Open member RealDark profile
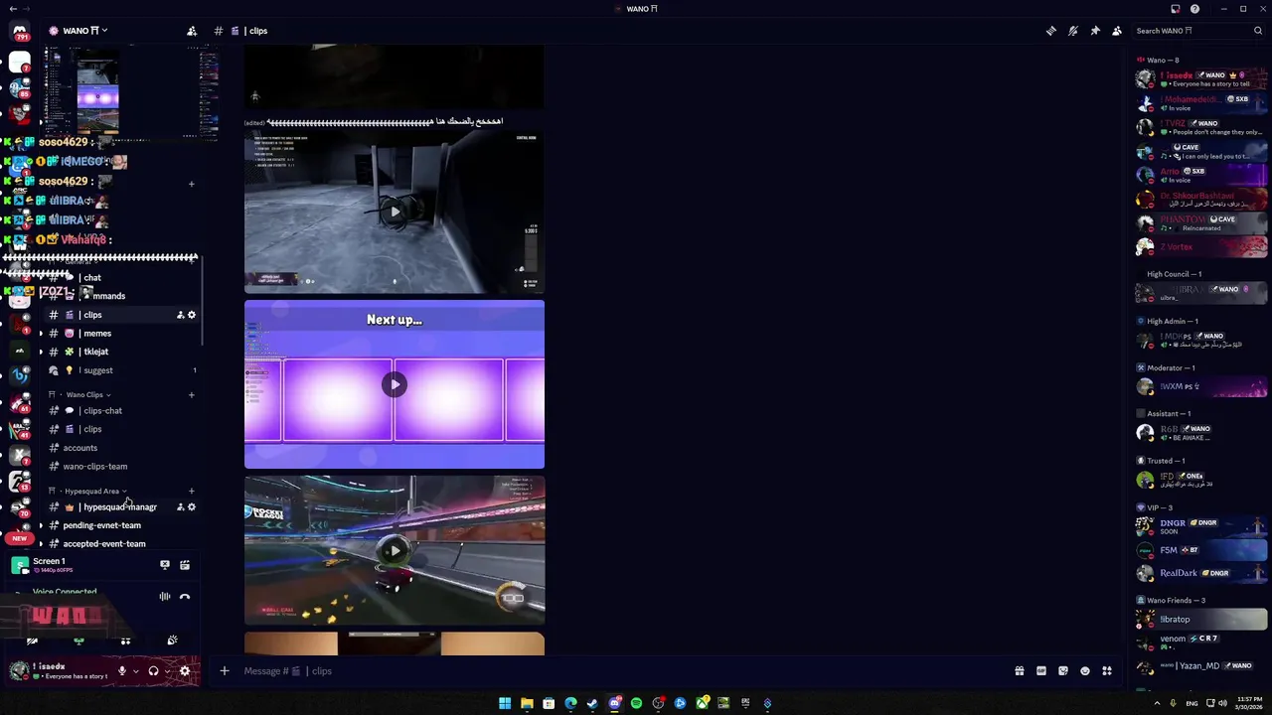This screenshot has width=1272, height=715. point(1202,573)
